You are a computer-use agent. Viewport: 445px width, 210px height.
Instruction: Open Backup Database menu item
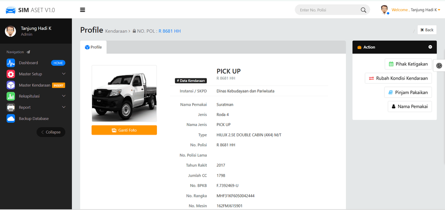click(x=36, y=119)
